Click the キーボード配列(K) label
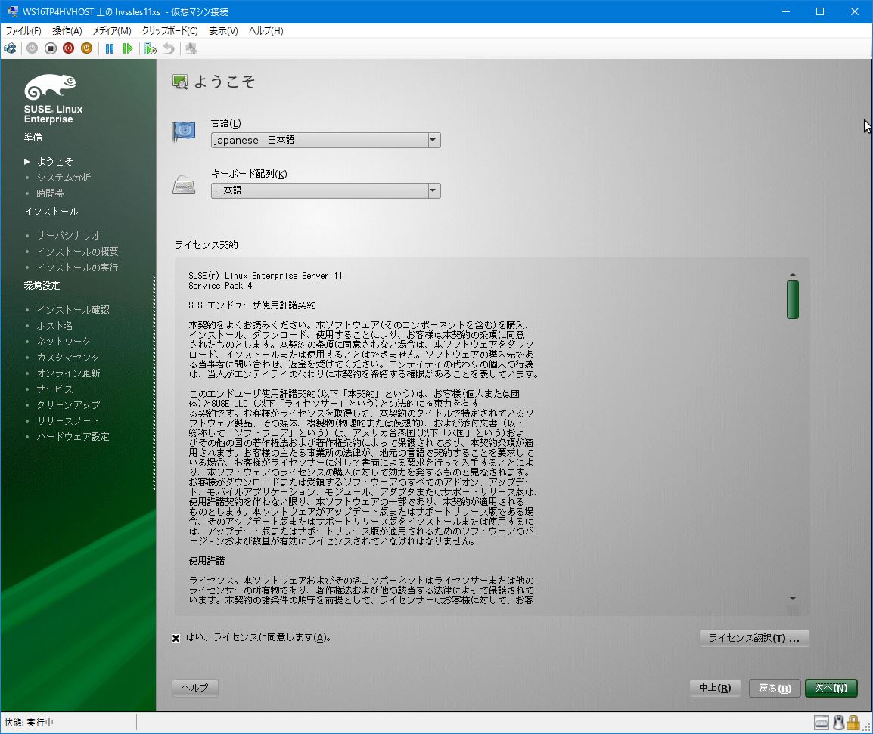Viewport: 873px width, 734px height. click(249, 174)
